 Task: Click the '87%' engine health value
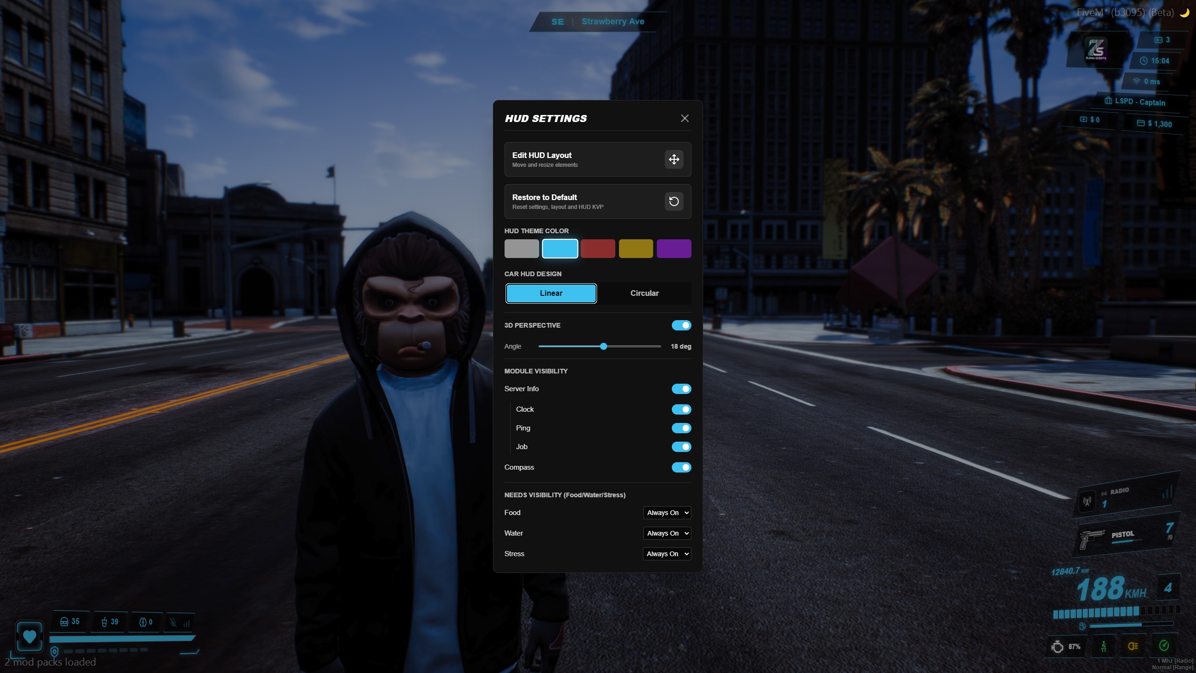pos(1074,647)
